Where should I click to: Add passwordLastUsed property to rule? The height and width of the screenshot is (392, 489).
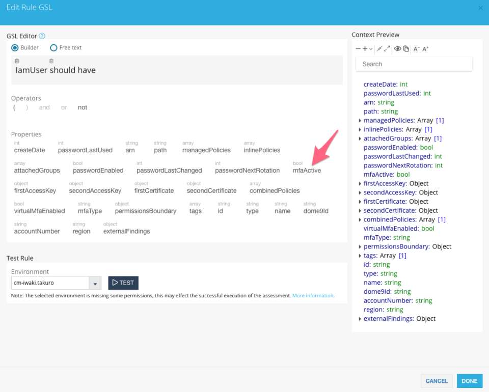[85, 150]
